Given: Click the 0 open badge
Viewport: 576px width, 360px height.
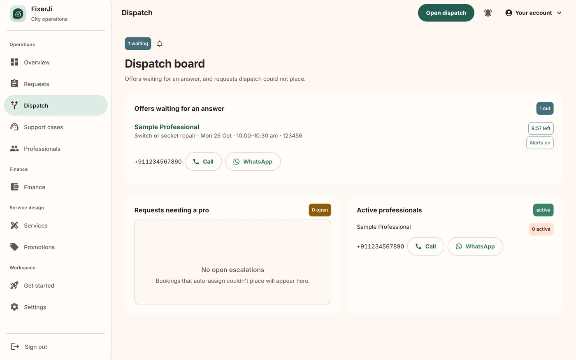Looking at the screenshot, I should pyautogui.click(x=320, y=210).
